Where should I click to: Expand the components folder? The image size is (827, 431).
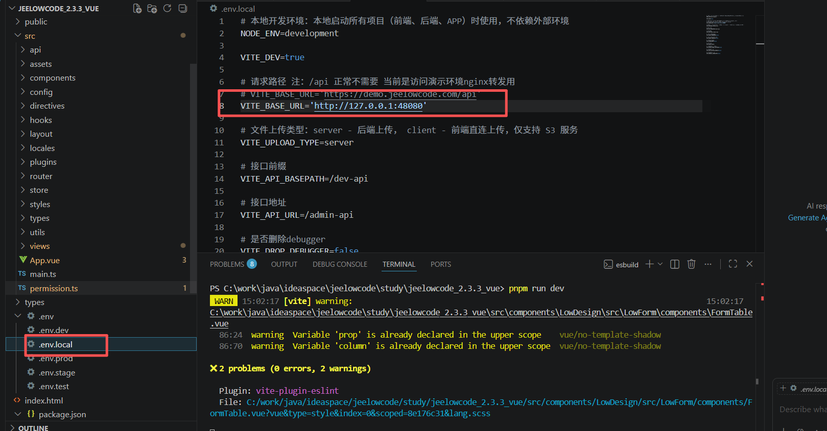tap(52, 78)
